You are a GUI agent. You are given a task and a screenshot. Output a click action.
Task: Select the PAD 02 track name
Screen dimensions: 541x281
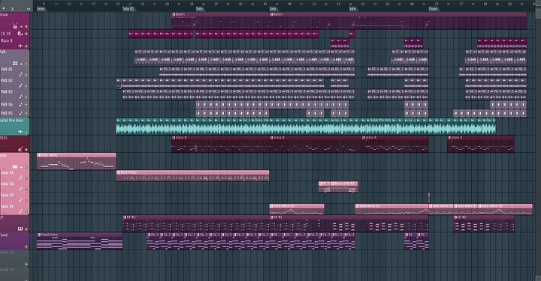(x=7, y=80)
